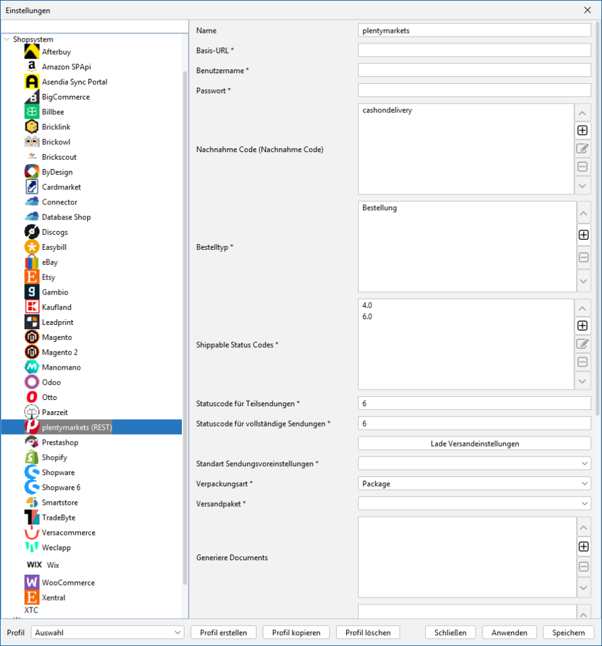Select the Etsy shop system icon
The height and width of the screenshot is (646, 602).
(32, 277)
